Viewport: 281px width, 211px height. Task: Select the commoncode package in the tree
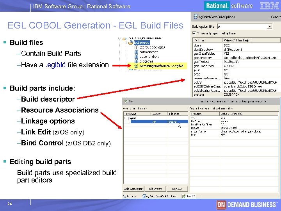point(149,52)
